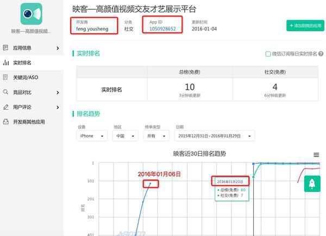The image size is (326, 236).
Task: Click the help question mark icon
Action: (x=321, y=54)
